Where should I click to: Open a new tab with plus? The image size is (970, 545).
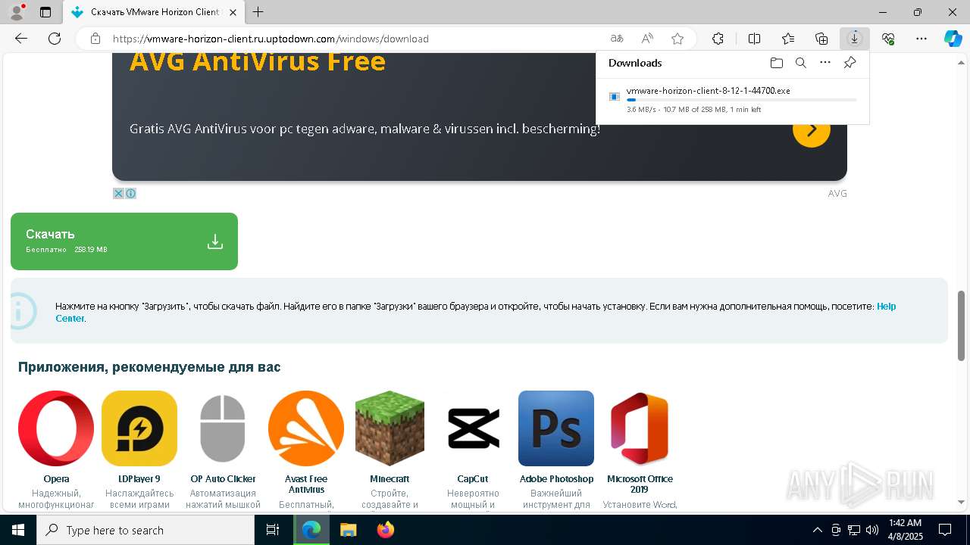point(258,12)
